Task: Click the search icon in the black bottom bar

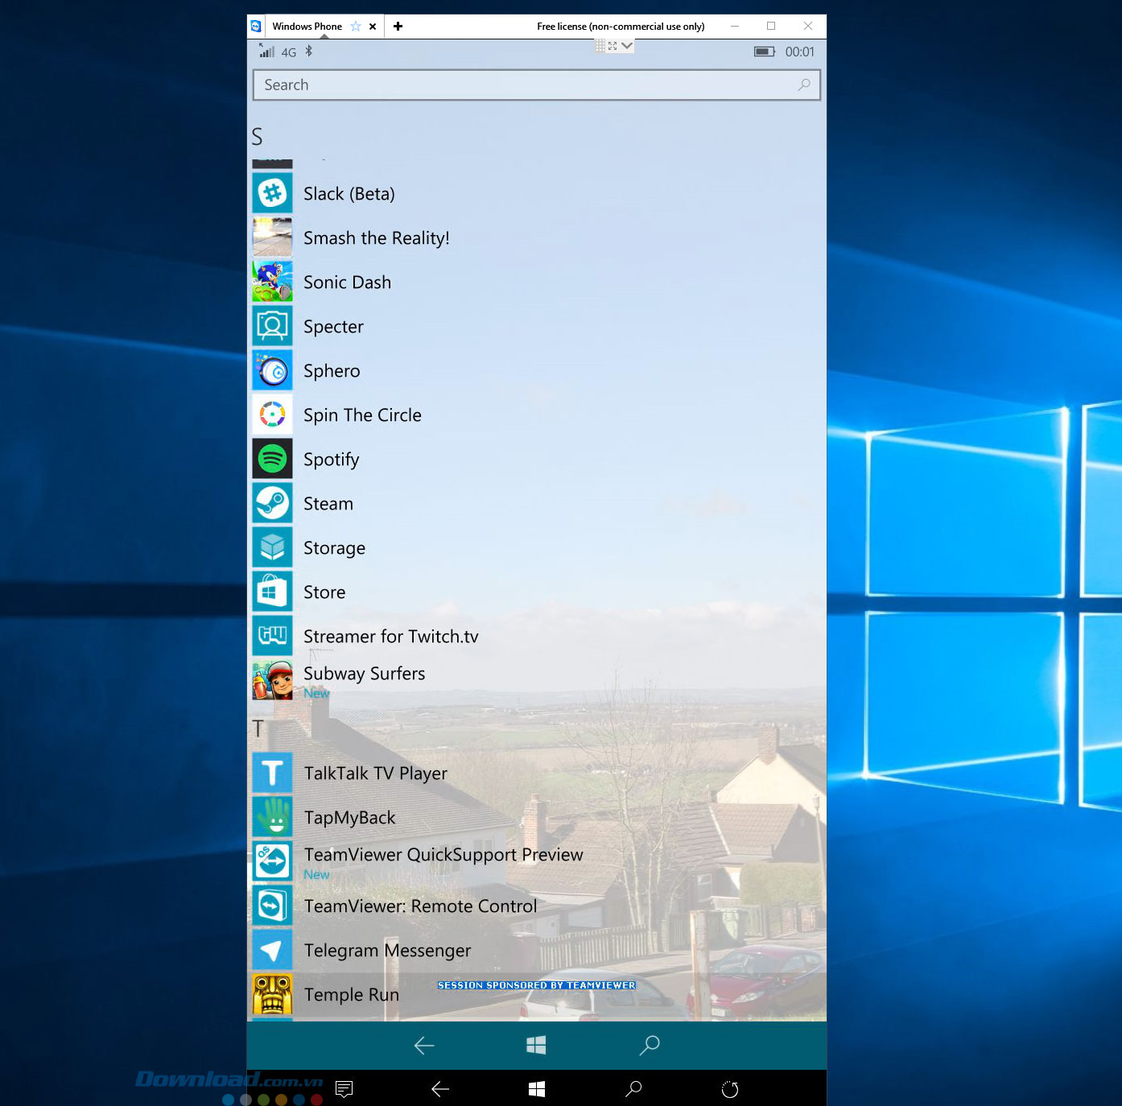Action: (x=633, y=1089)
